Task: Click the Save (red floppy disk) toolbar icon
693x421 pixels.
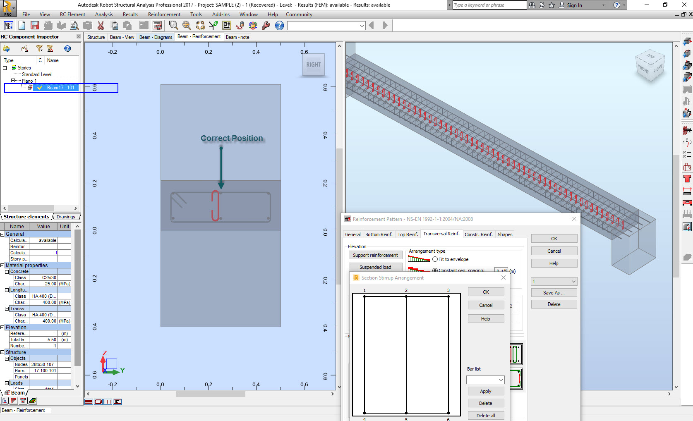Action: coord(35,26)
